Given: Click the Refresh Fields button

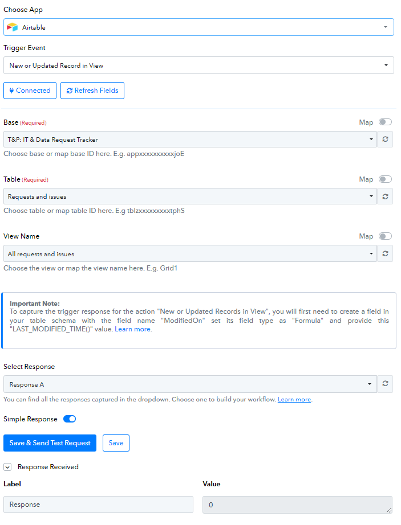Looking at the screenshot, I should (92, 91).
